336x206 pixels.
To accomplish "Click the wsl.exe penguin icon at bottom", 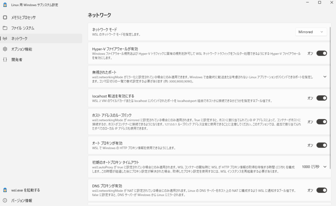I will pyautogui.click(x=5, y=190).
